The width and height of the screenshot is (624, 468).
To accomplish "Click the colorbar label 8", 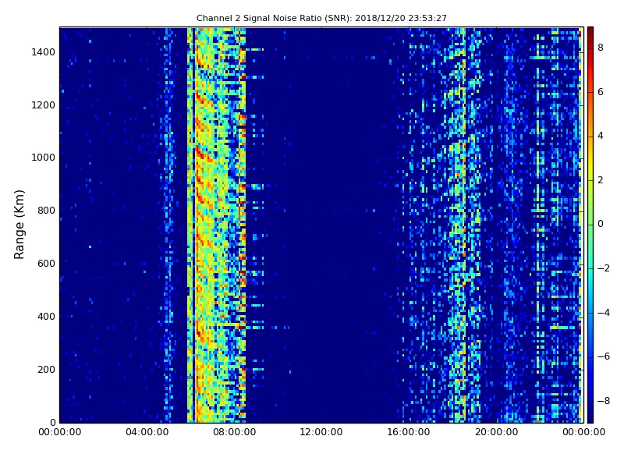I will pyautogui.click(x=601, y=48).
